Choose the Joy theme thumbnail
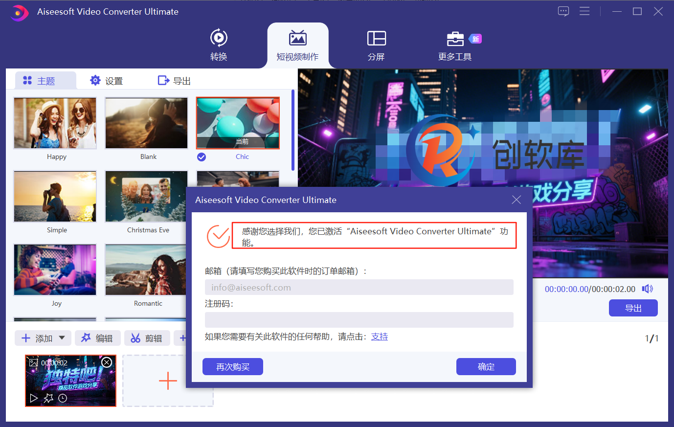Viewport: 674px width, 427px height. 55,270
